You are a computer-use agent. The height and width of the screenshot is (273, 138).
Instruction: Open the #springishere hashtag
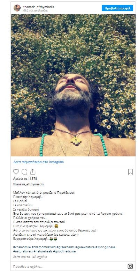coord(105,247)
